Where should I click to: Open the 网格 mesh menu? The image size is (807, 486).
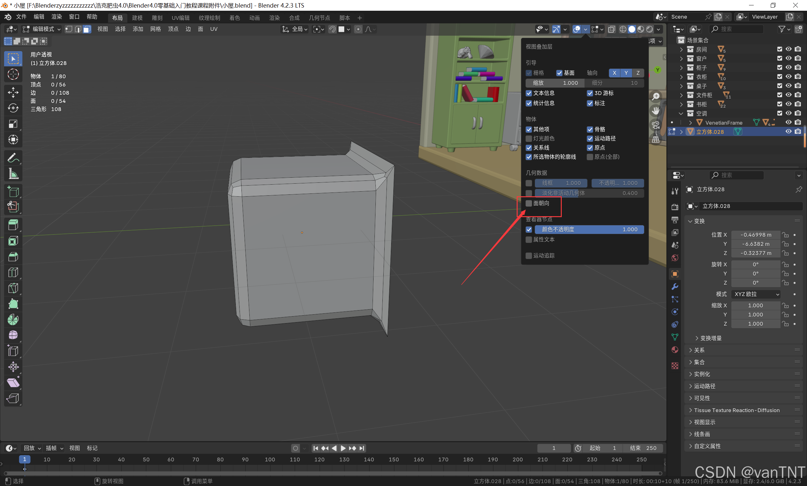155,29
